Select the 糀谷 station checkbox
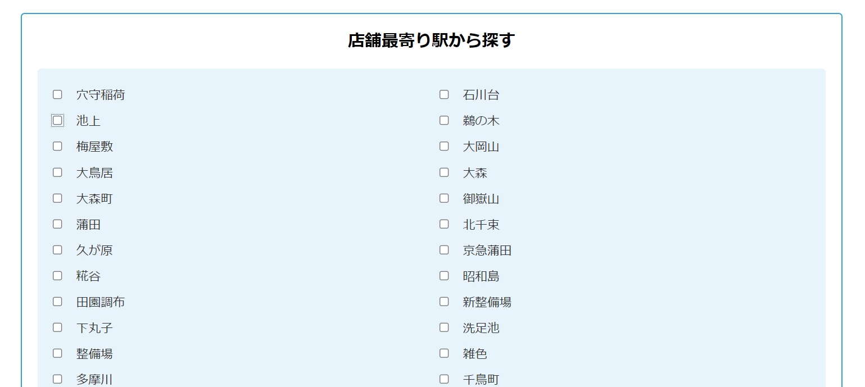The height and width of the screenshot is (387, 865). [57, 276]
